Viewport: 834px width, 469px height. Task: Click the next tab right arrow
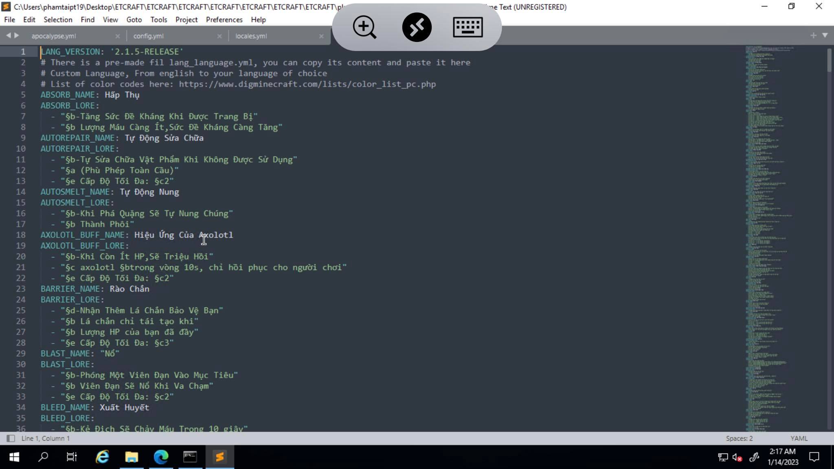tap(17, 35)
